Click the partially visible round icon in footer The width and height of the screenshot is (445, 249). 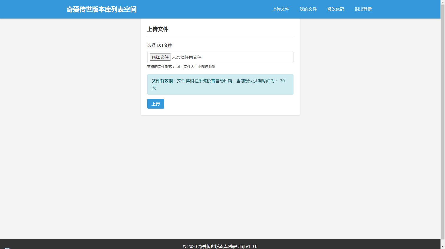7,248
